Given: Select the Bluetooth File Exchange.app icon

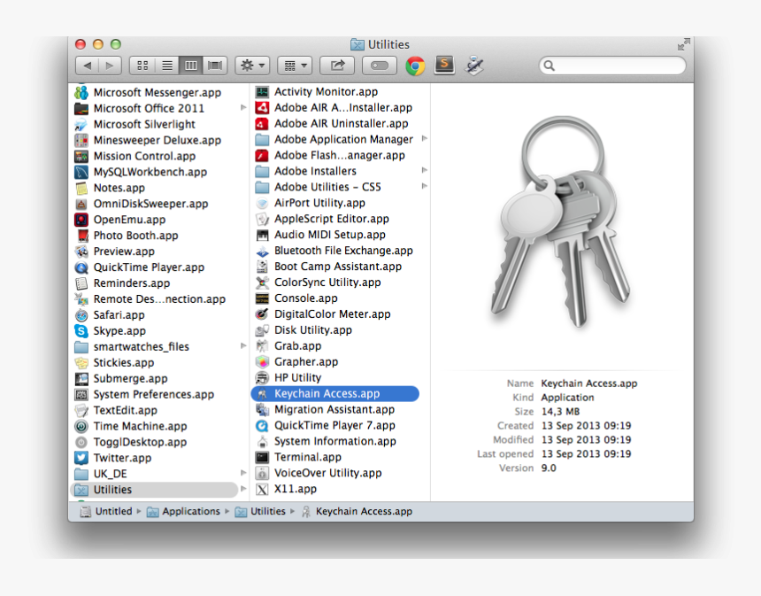Looking at the screenshot, I should [x=262, y=252].
